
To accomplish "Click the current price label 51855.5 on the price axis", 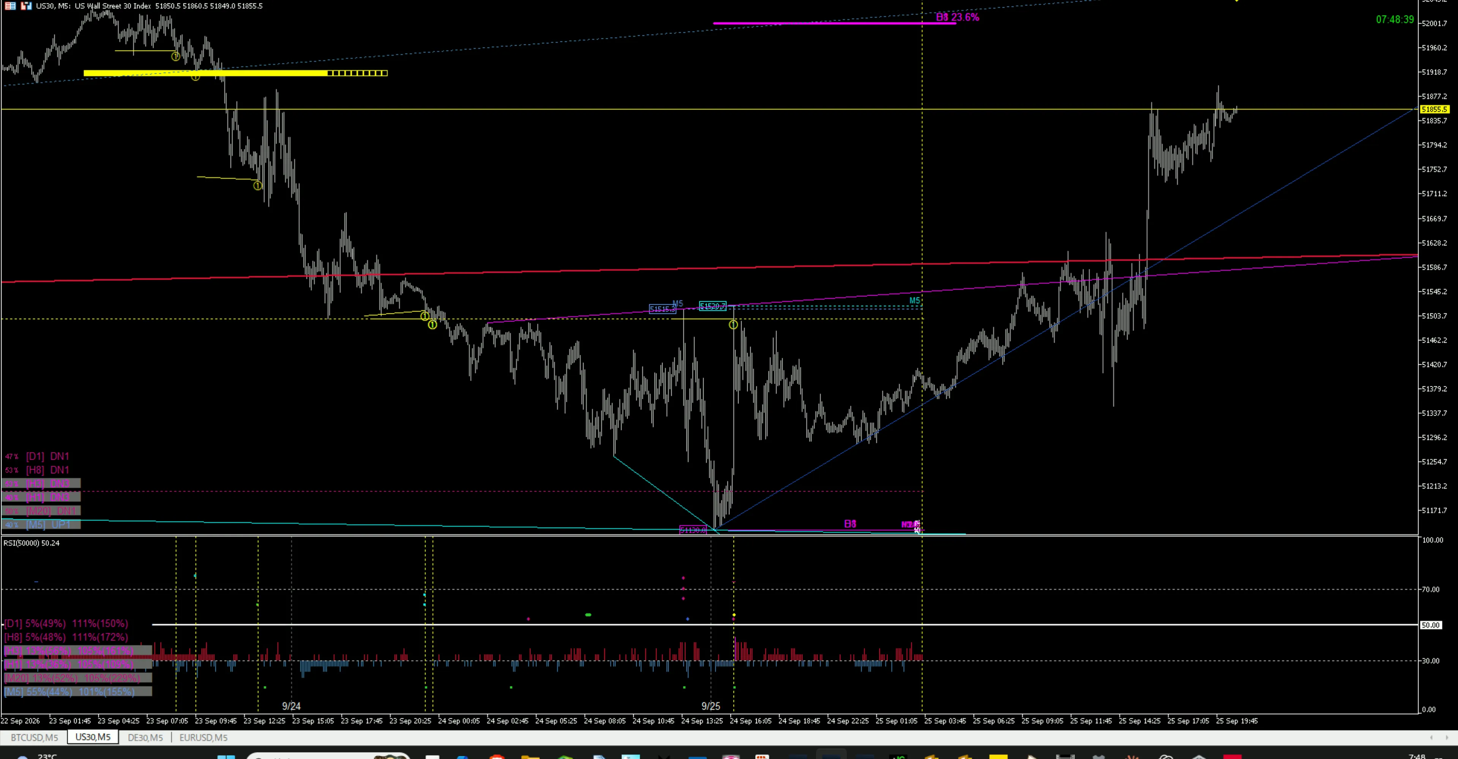I will (1434, 109).
